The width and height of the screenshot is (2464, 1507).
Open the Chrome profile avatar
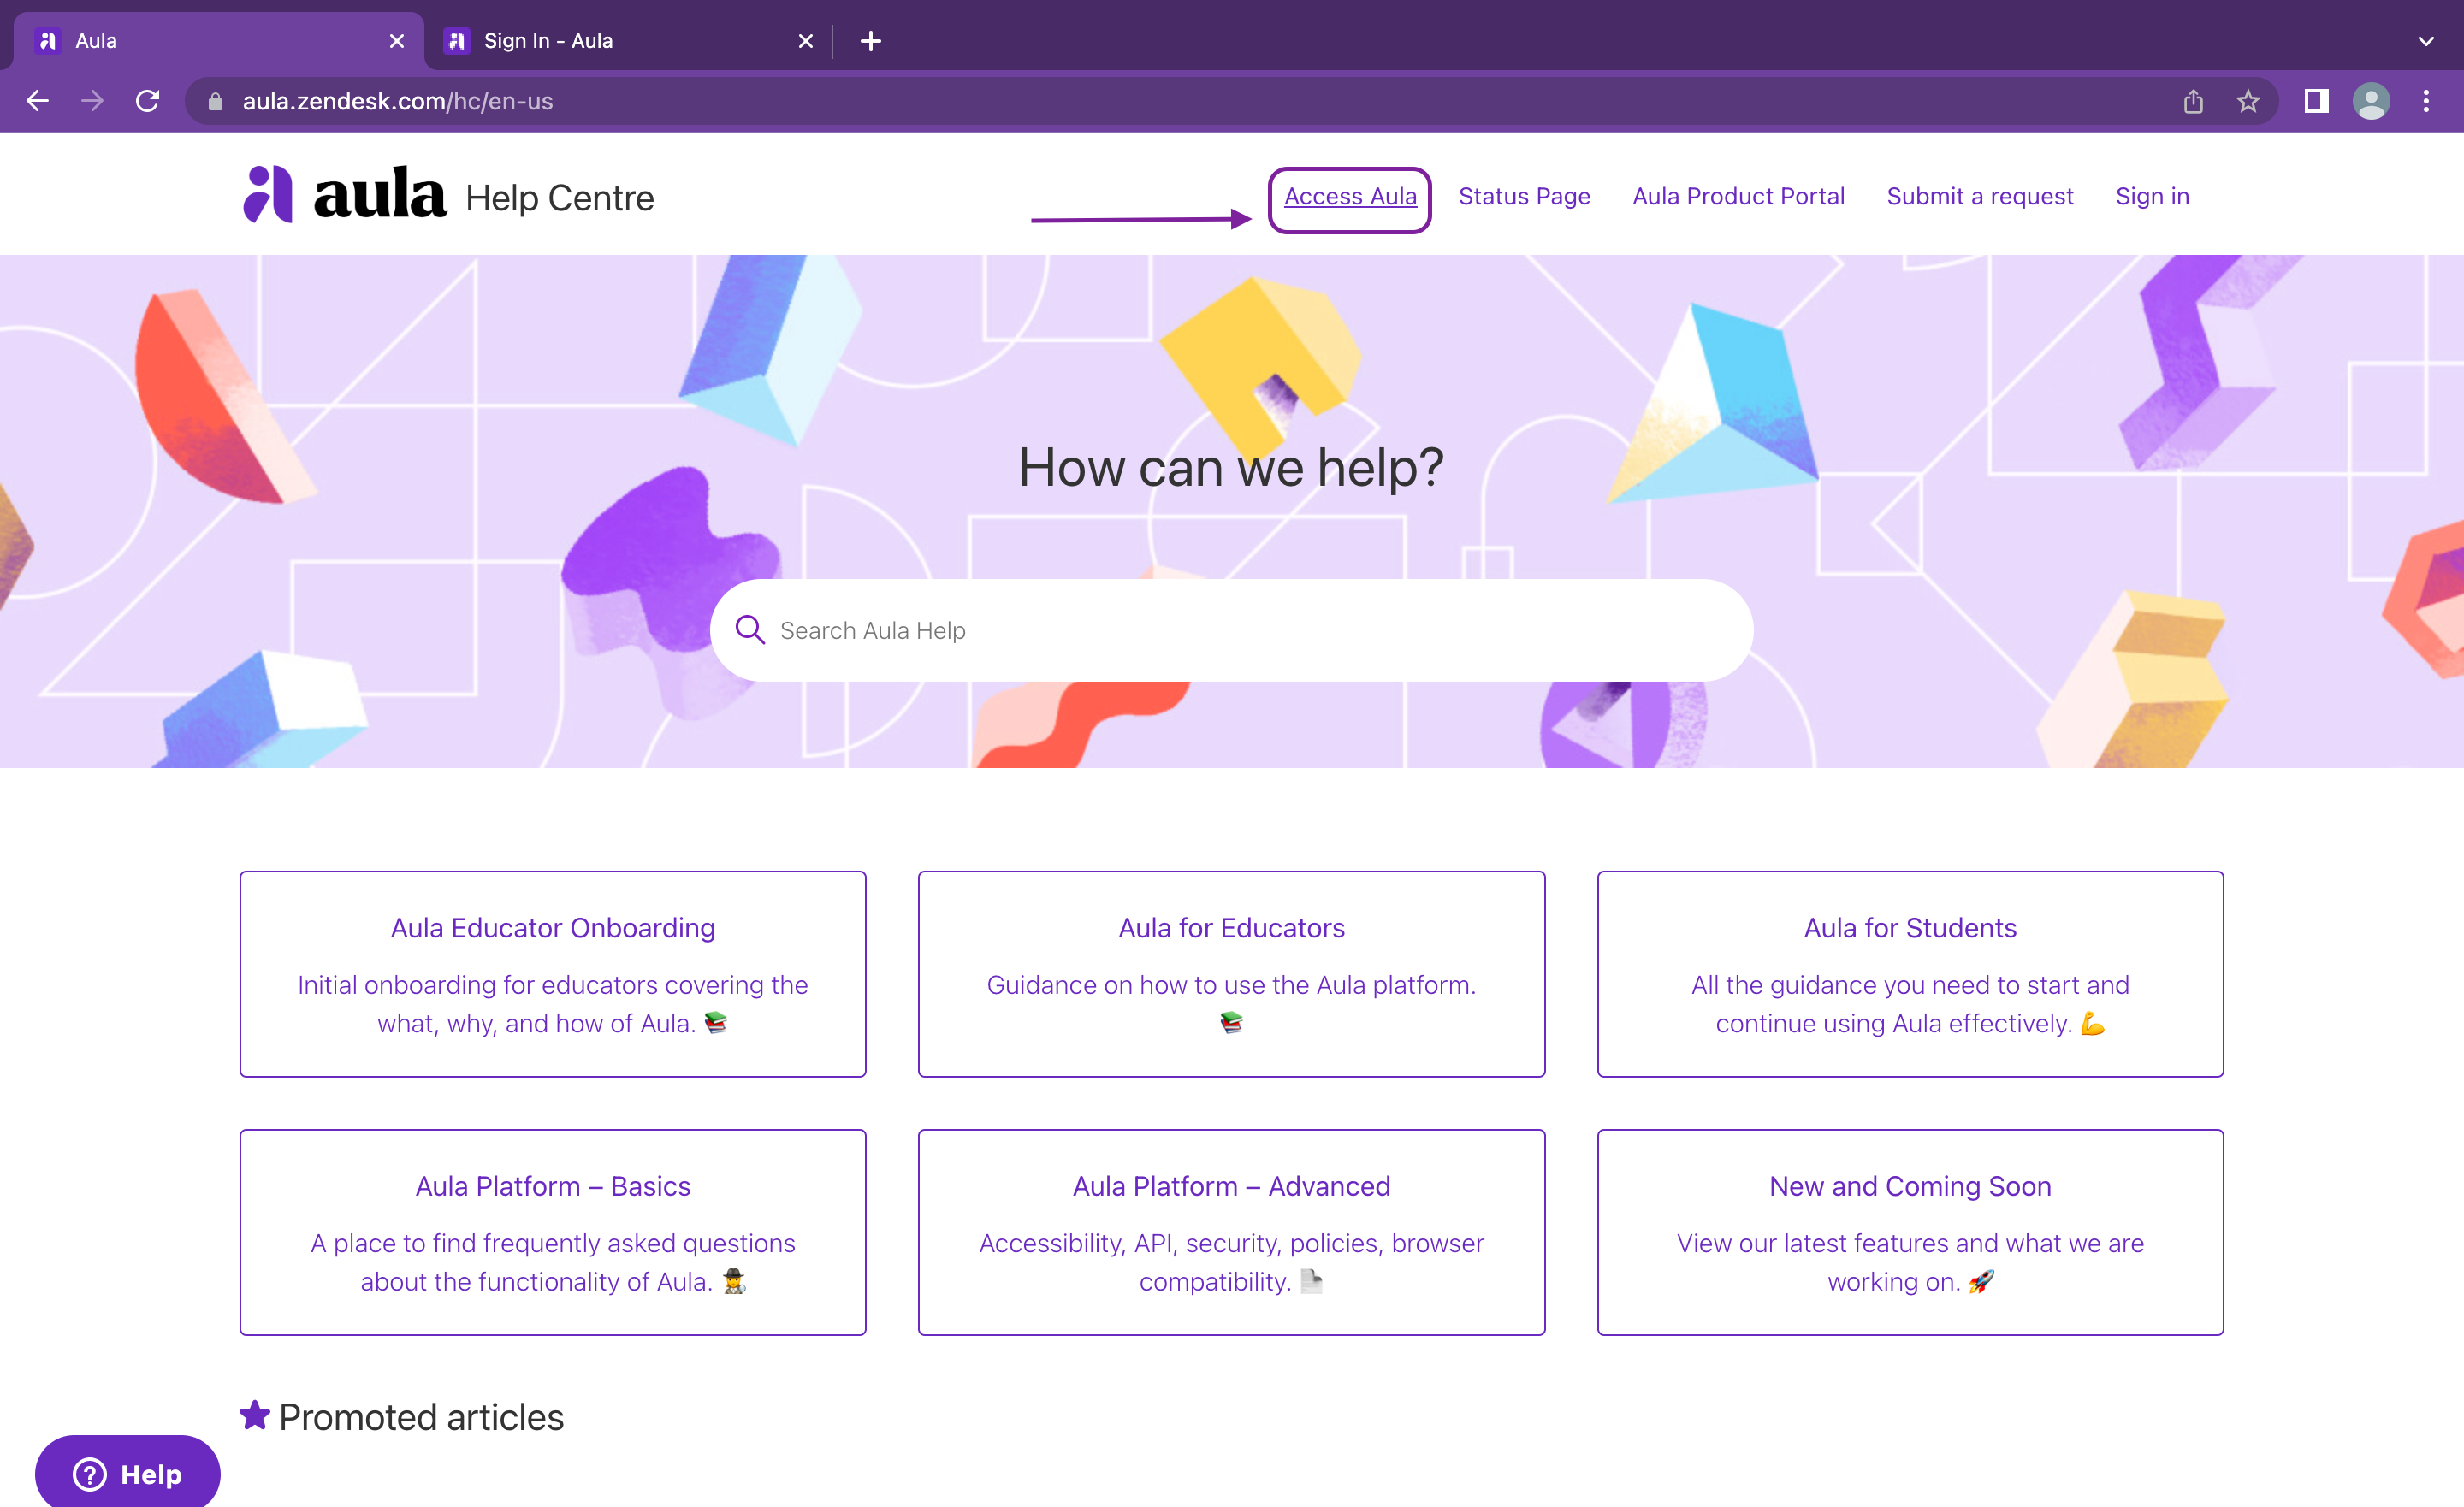click(2371, 101)
